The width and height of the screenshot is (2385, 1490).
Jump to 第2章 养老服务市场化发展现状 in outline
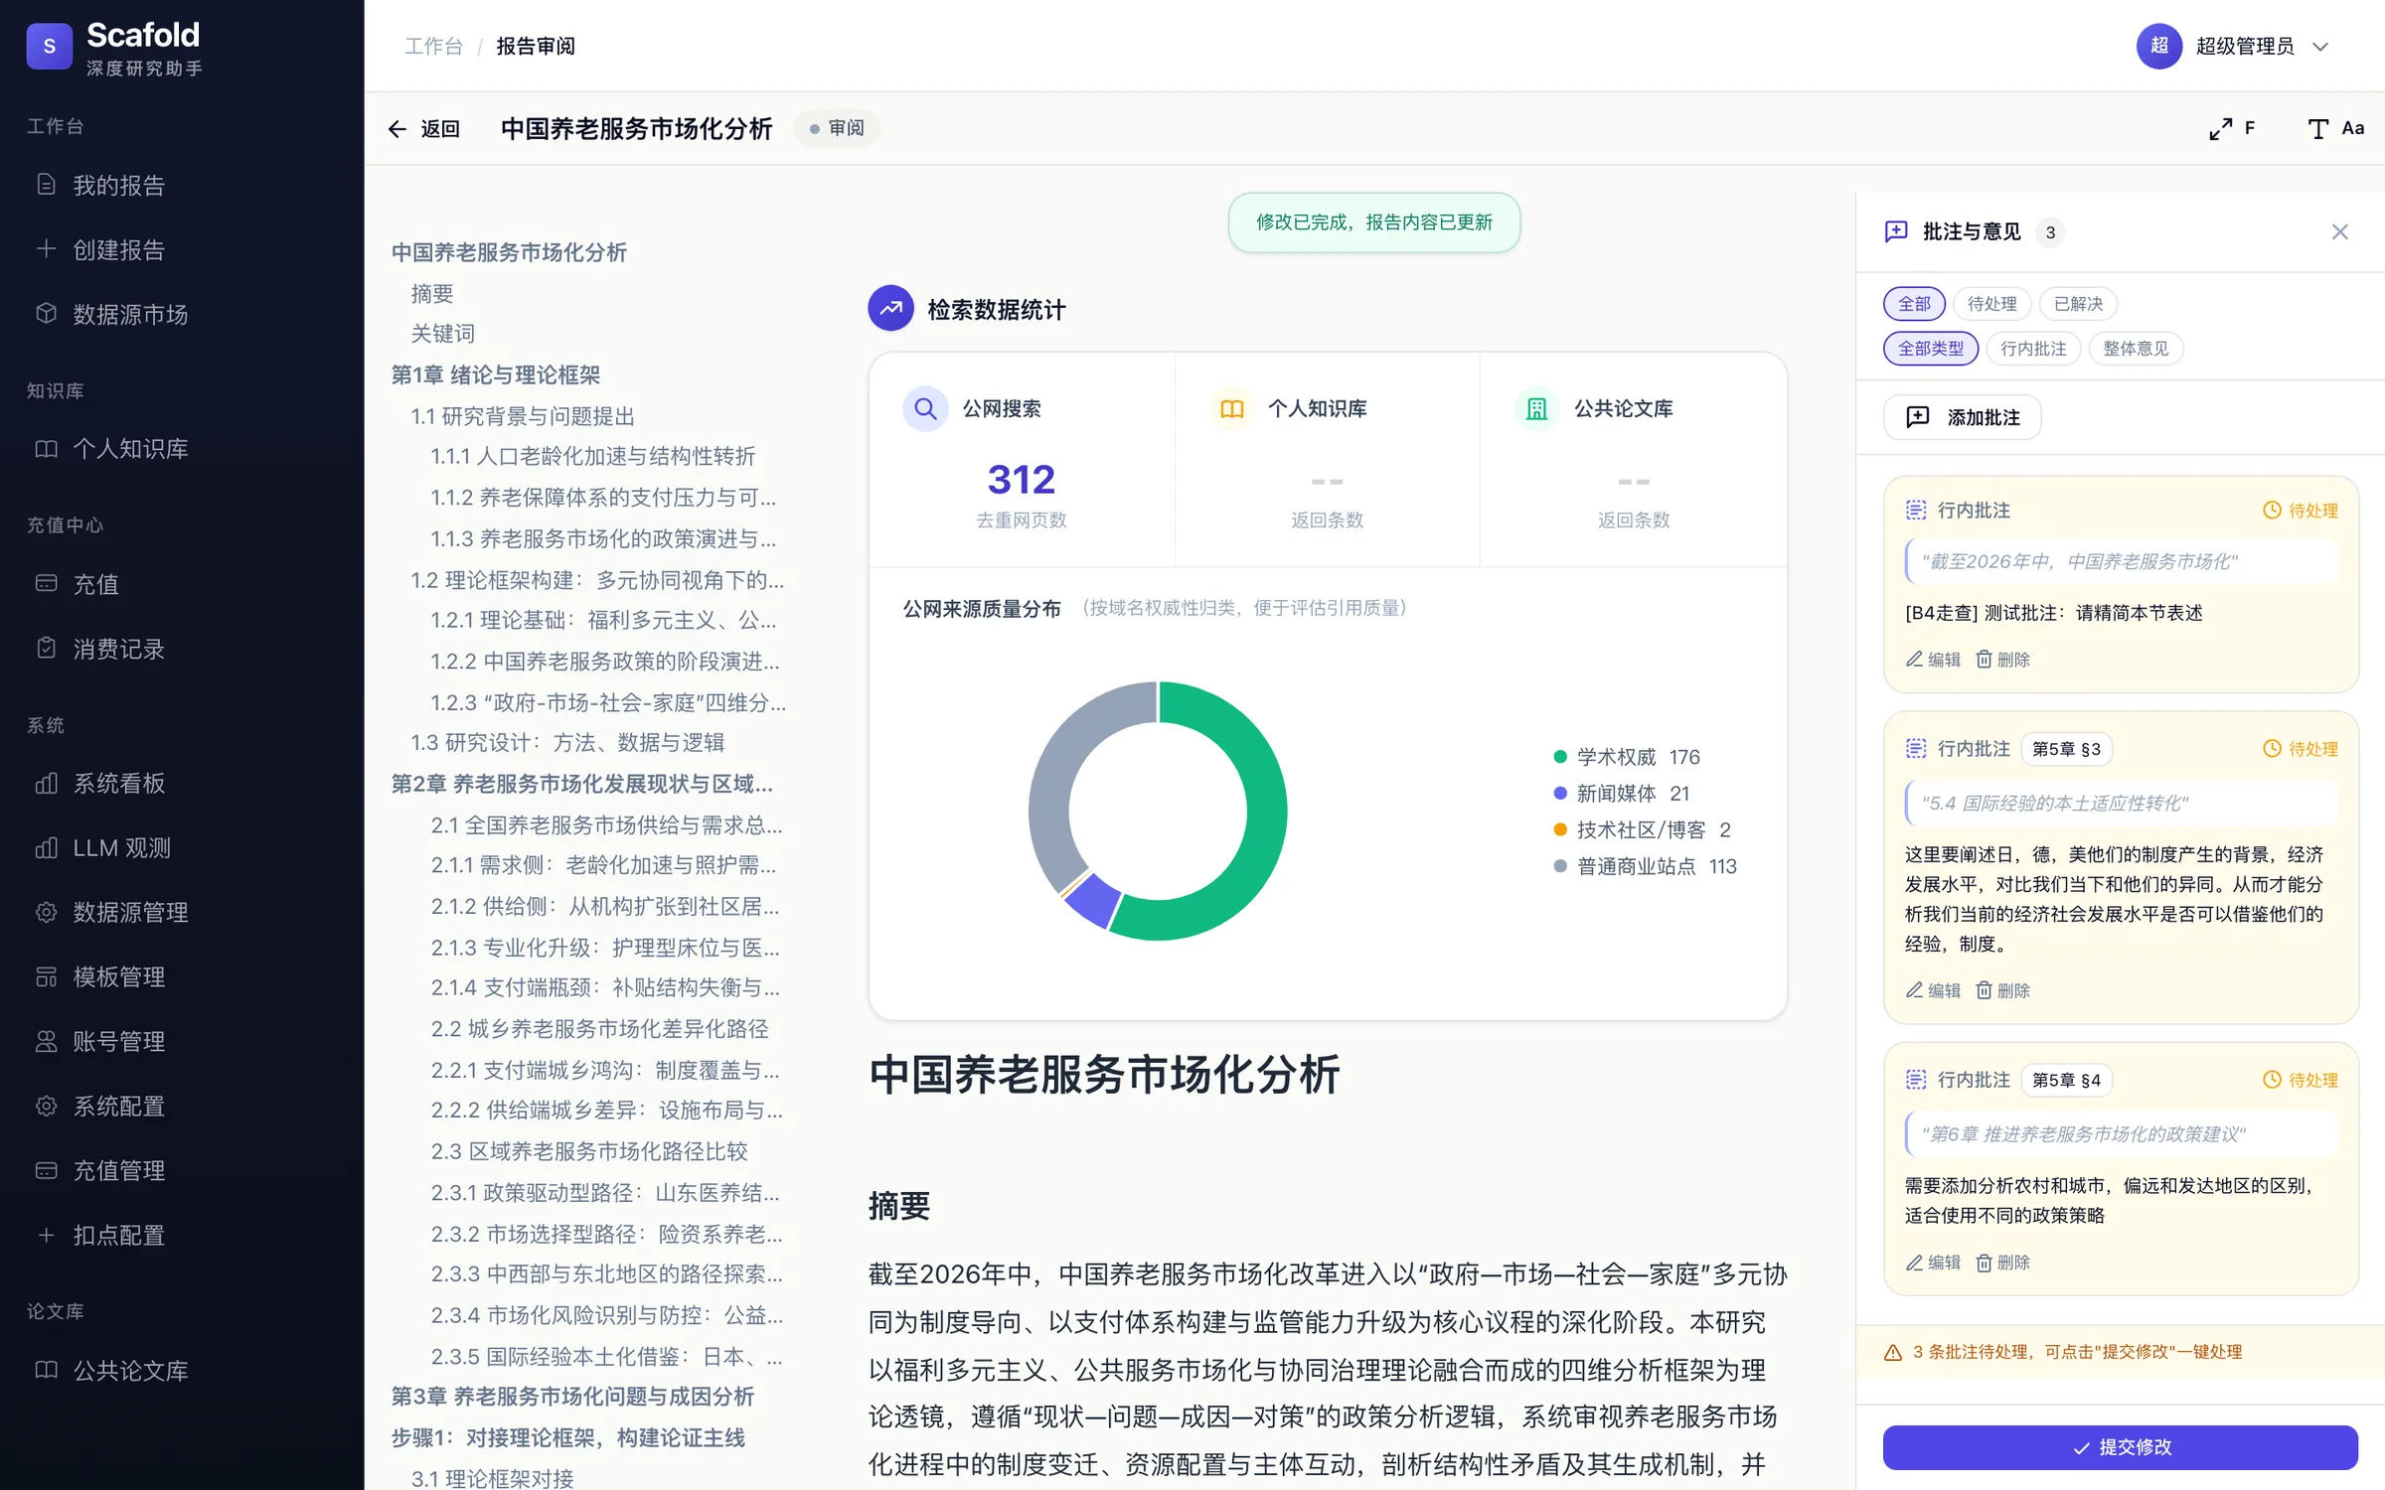click(582, 785)
